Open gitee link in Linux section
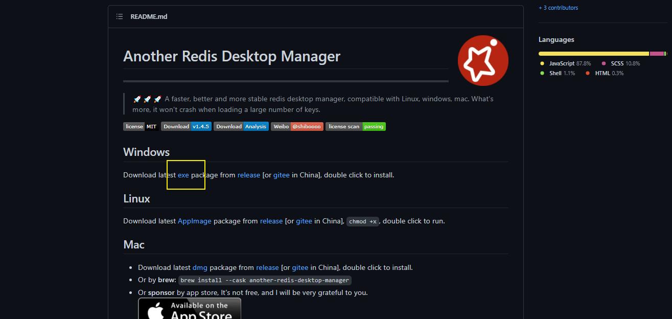Viewport: 672px width, 319px height. (304, 221)
